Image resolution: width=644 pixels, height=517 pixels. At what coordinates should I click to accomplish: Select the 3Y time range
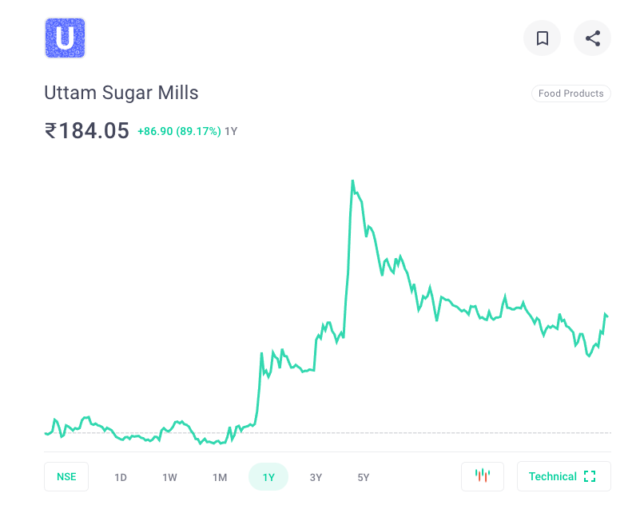pyautogui.click(x=316, y=477)
